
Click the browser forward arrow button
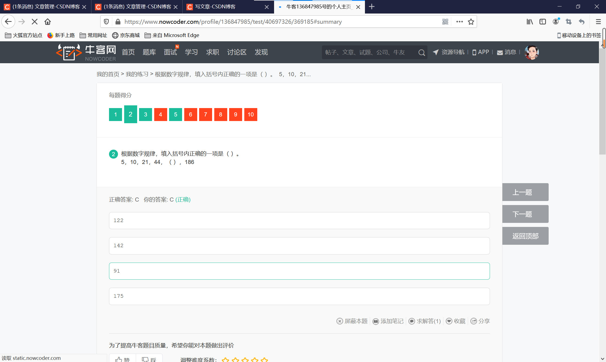click(22, 22)
